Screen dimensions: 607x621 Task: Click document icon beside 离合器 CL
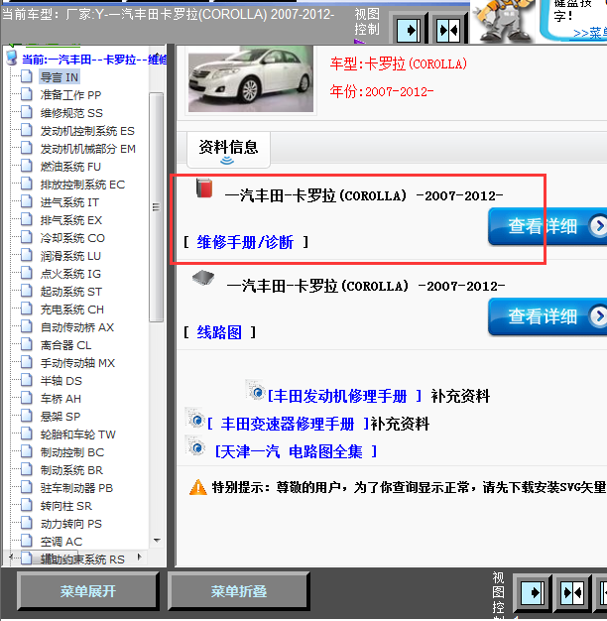27,344
